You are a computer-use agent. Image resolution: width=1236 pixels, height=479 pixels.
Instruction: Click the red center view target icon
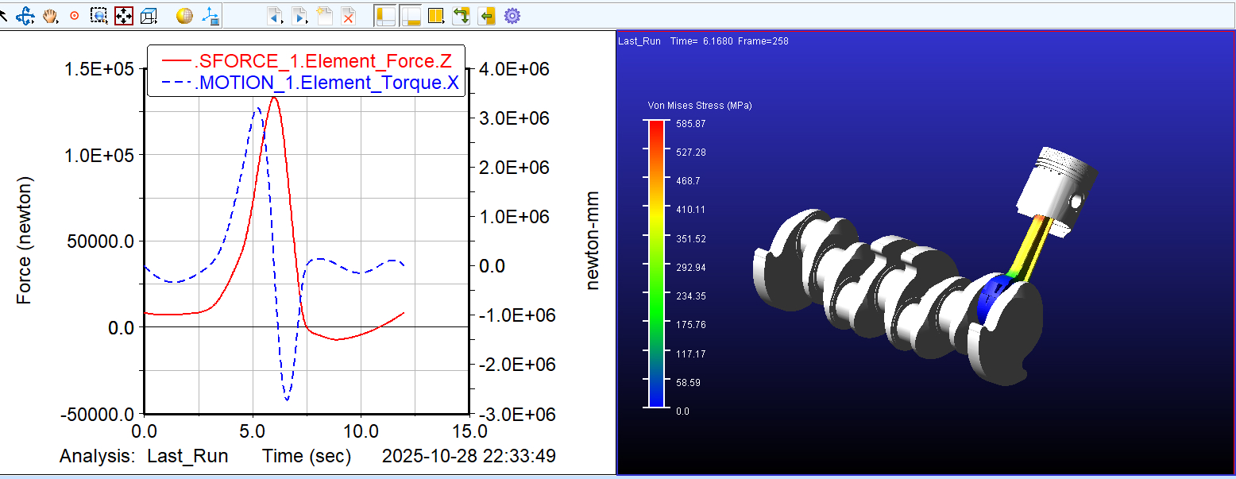[x=75, y=15]
